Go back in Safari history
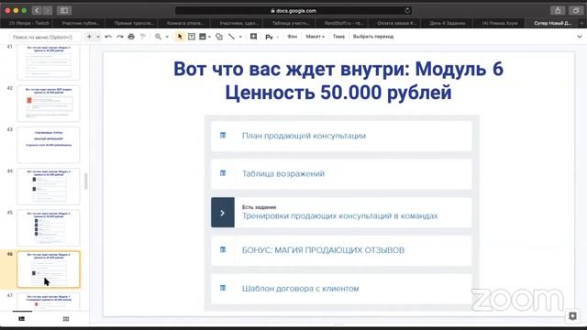 [x=37, y=10]
